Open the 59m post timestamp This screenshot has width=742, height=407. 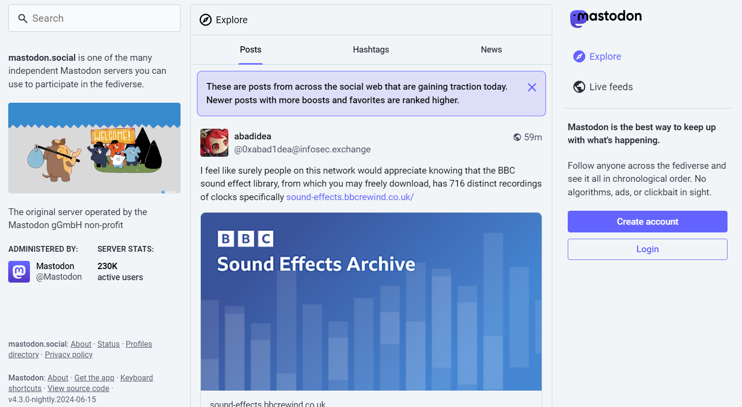tap(533, 137)
